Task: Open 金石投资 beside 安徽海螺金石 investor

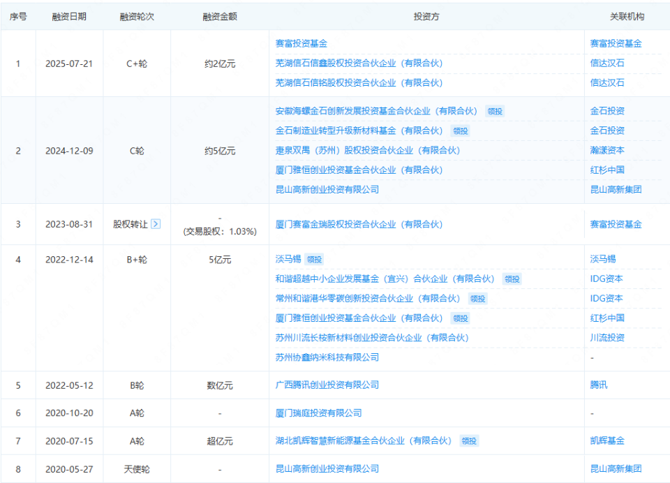Action: (607, 111)
